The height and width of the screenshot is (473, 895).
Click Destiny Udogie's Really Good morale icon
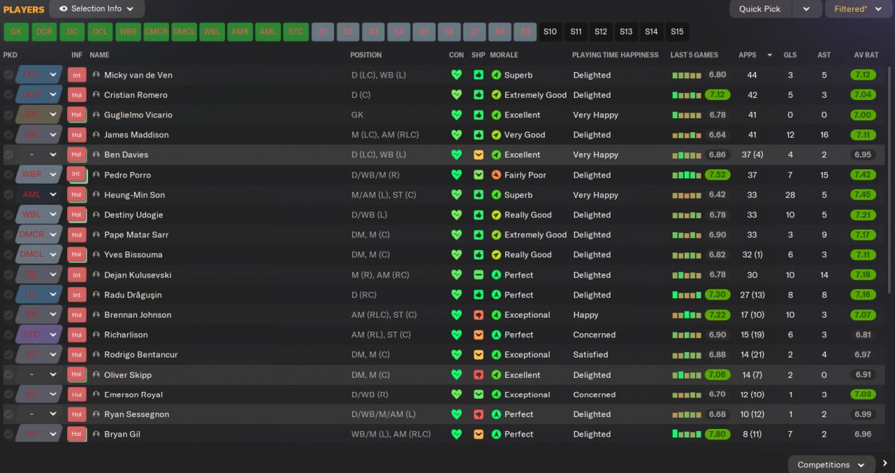tap(496, 215)
